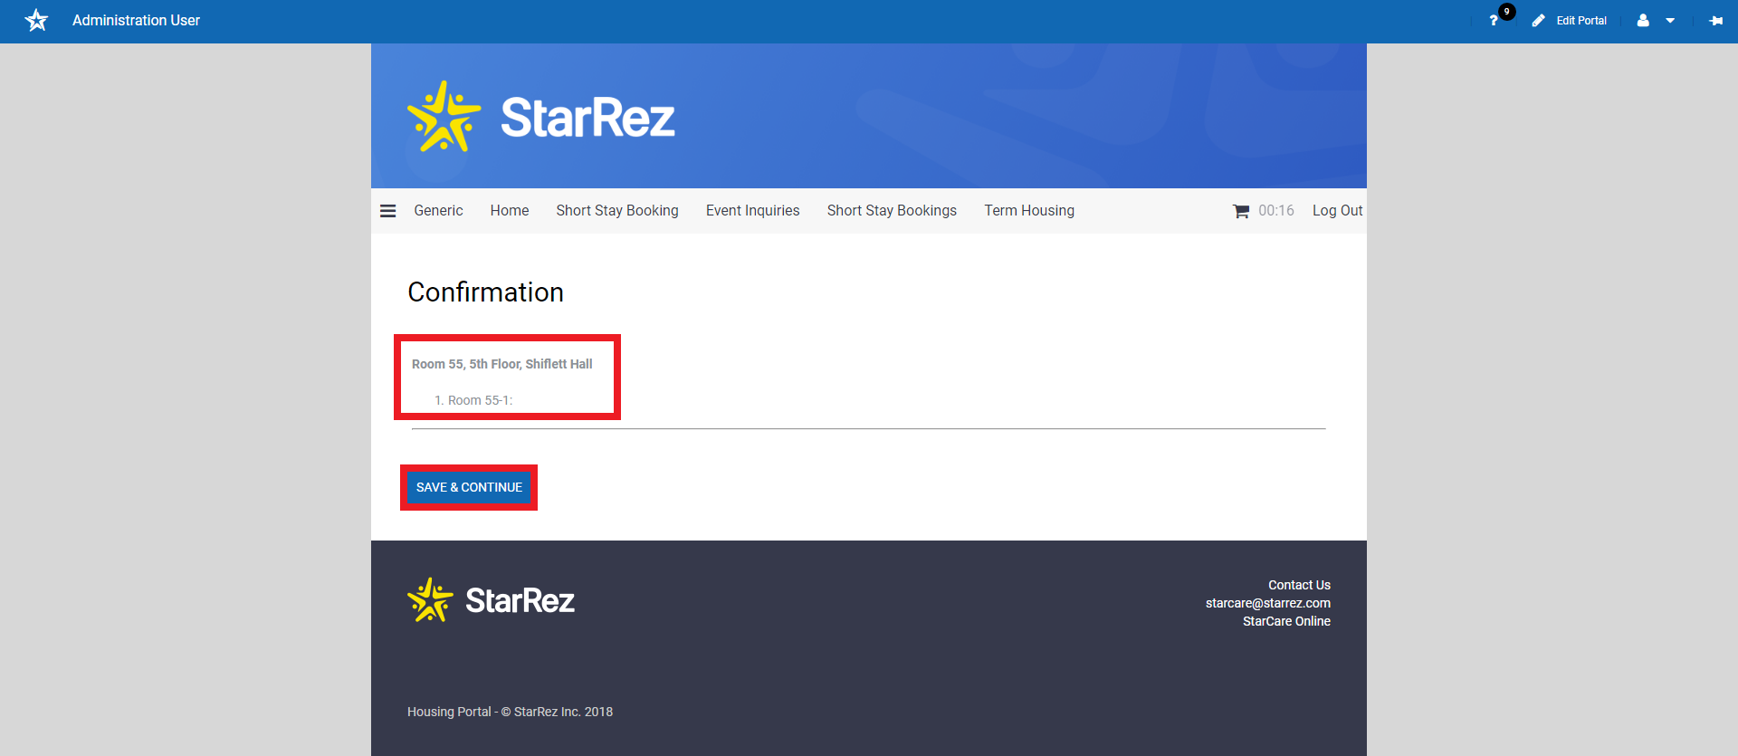Open the StarCare Online link
Screen dimensions: 1738x756
pyautogui.click(x=1286, y=621)
